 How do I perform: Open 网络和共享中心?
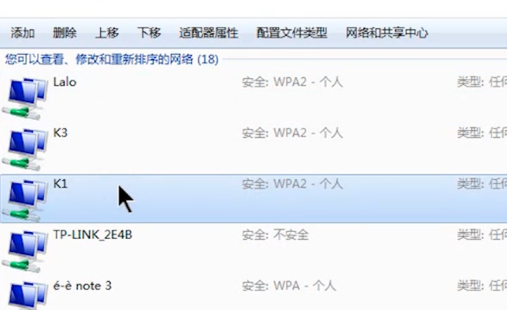[x=387, y=33]
